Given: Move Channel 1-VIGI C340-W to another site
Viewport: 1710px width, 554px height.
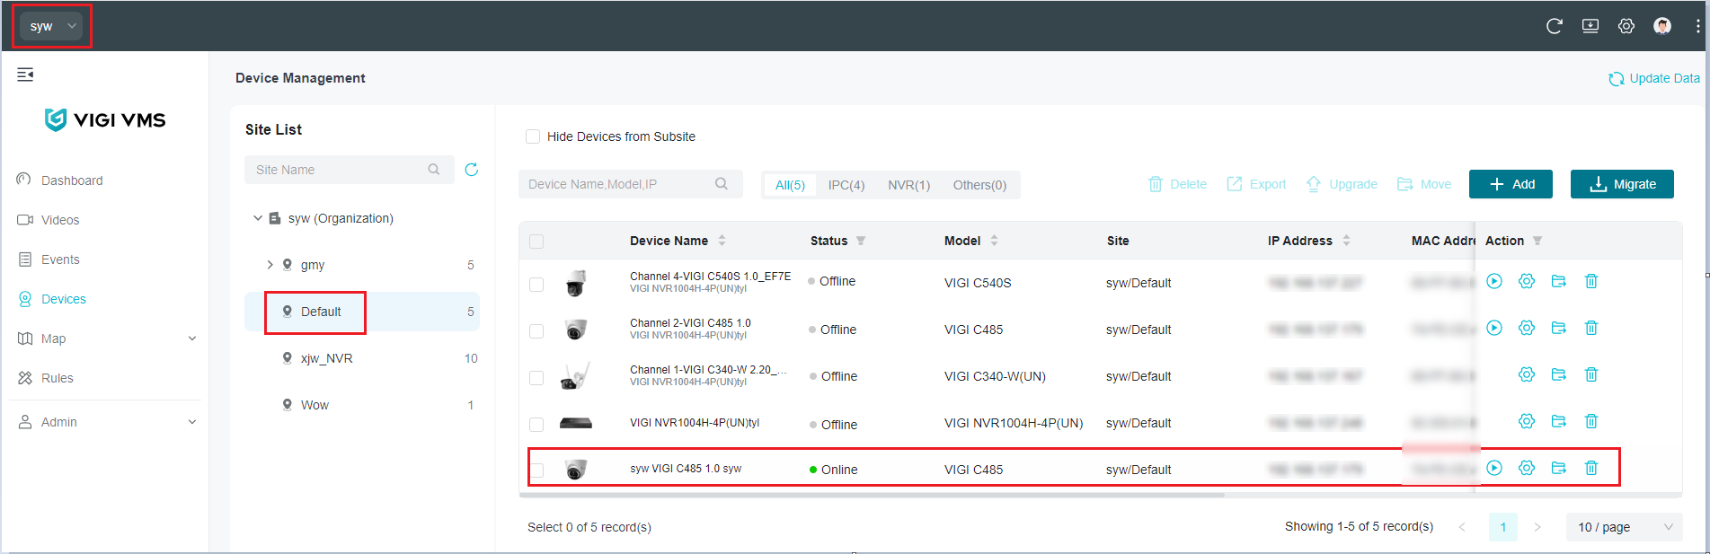Looking at the screenshot, I should pos(1559,374).
